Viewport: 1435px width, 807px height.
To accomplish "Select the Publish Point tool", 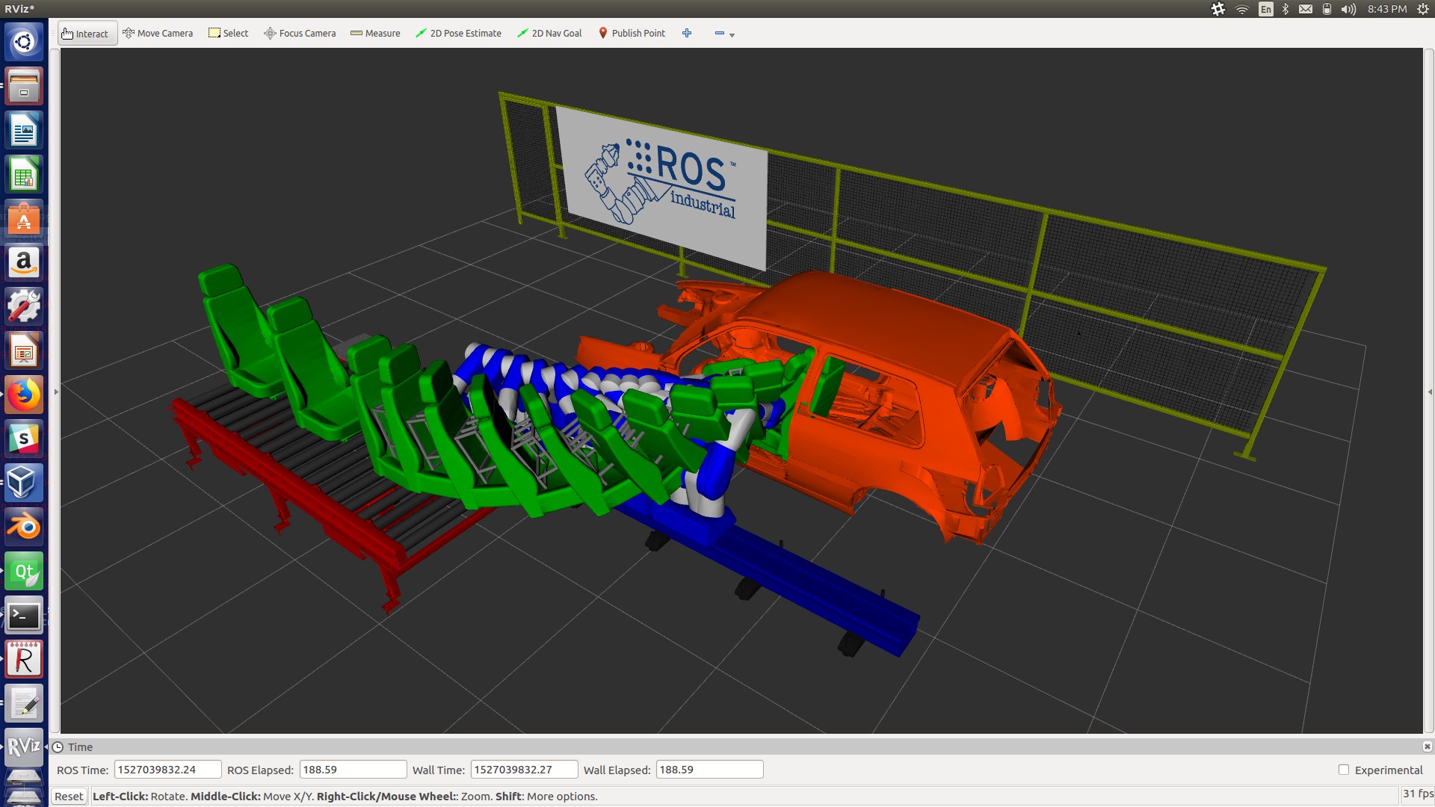I will pyautogui.click(x=632, y=34).
